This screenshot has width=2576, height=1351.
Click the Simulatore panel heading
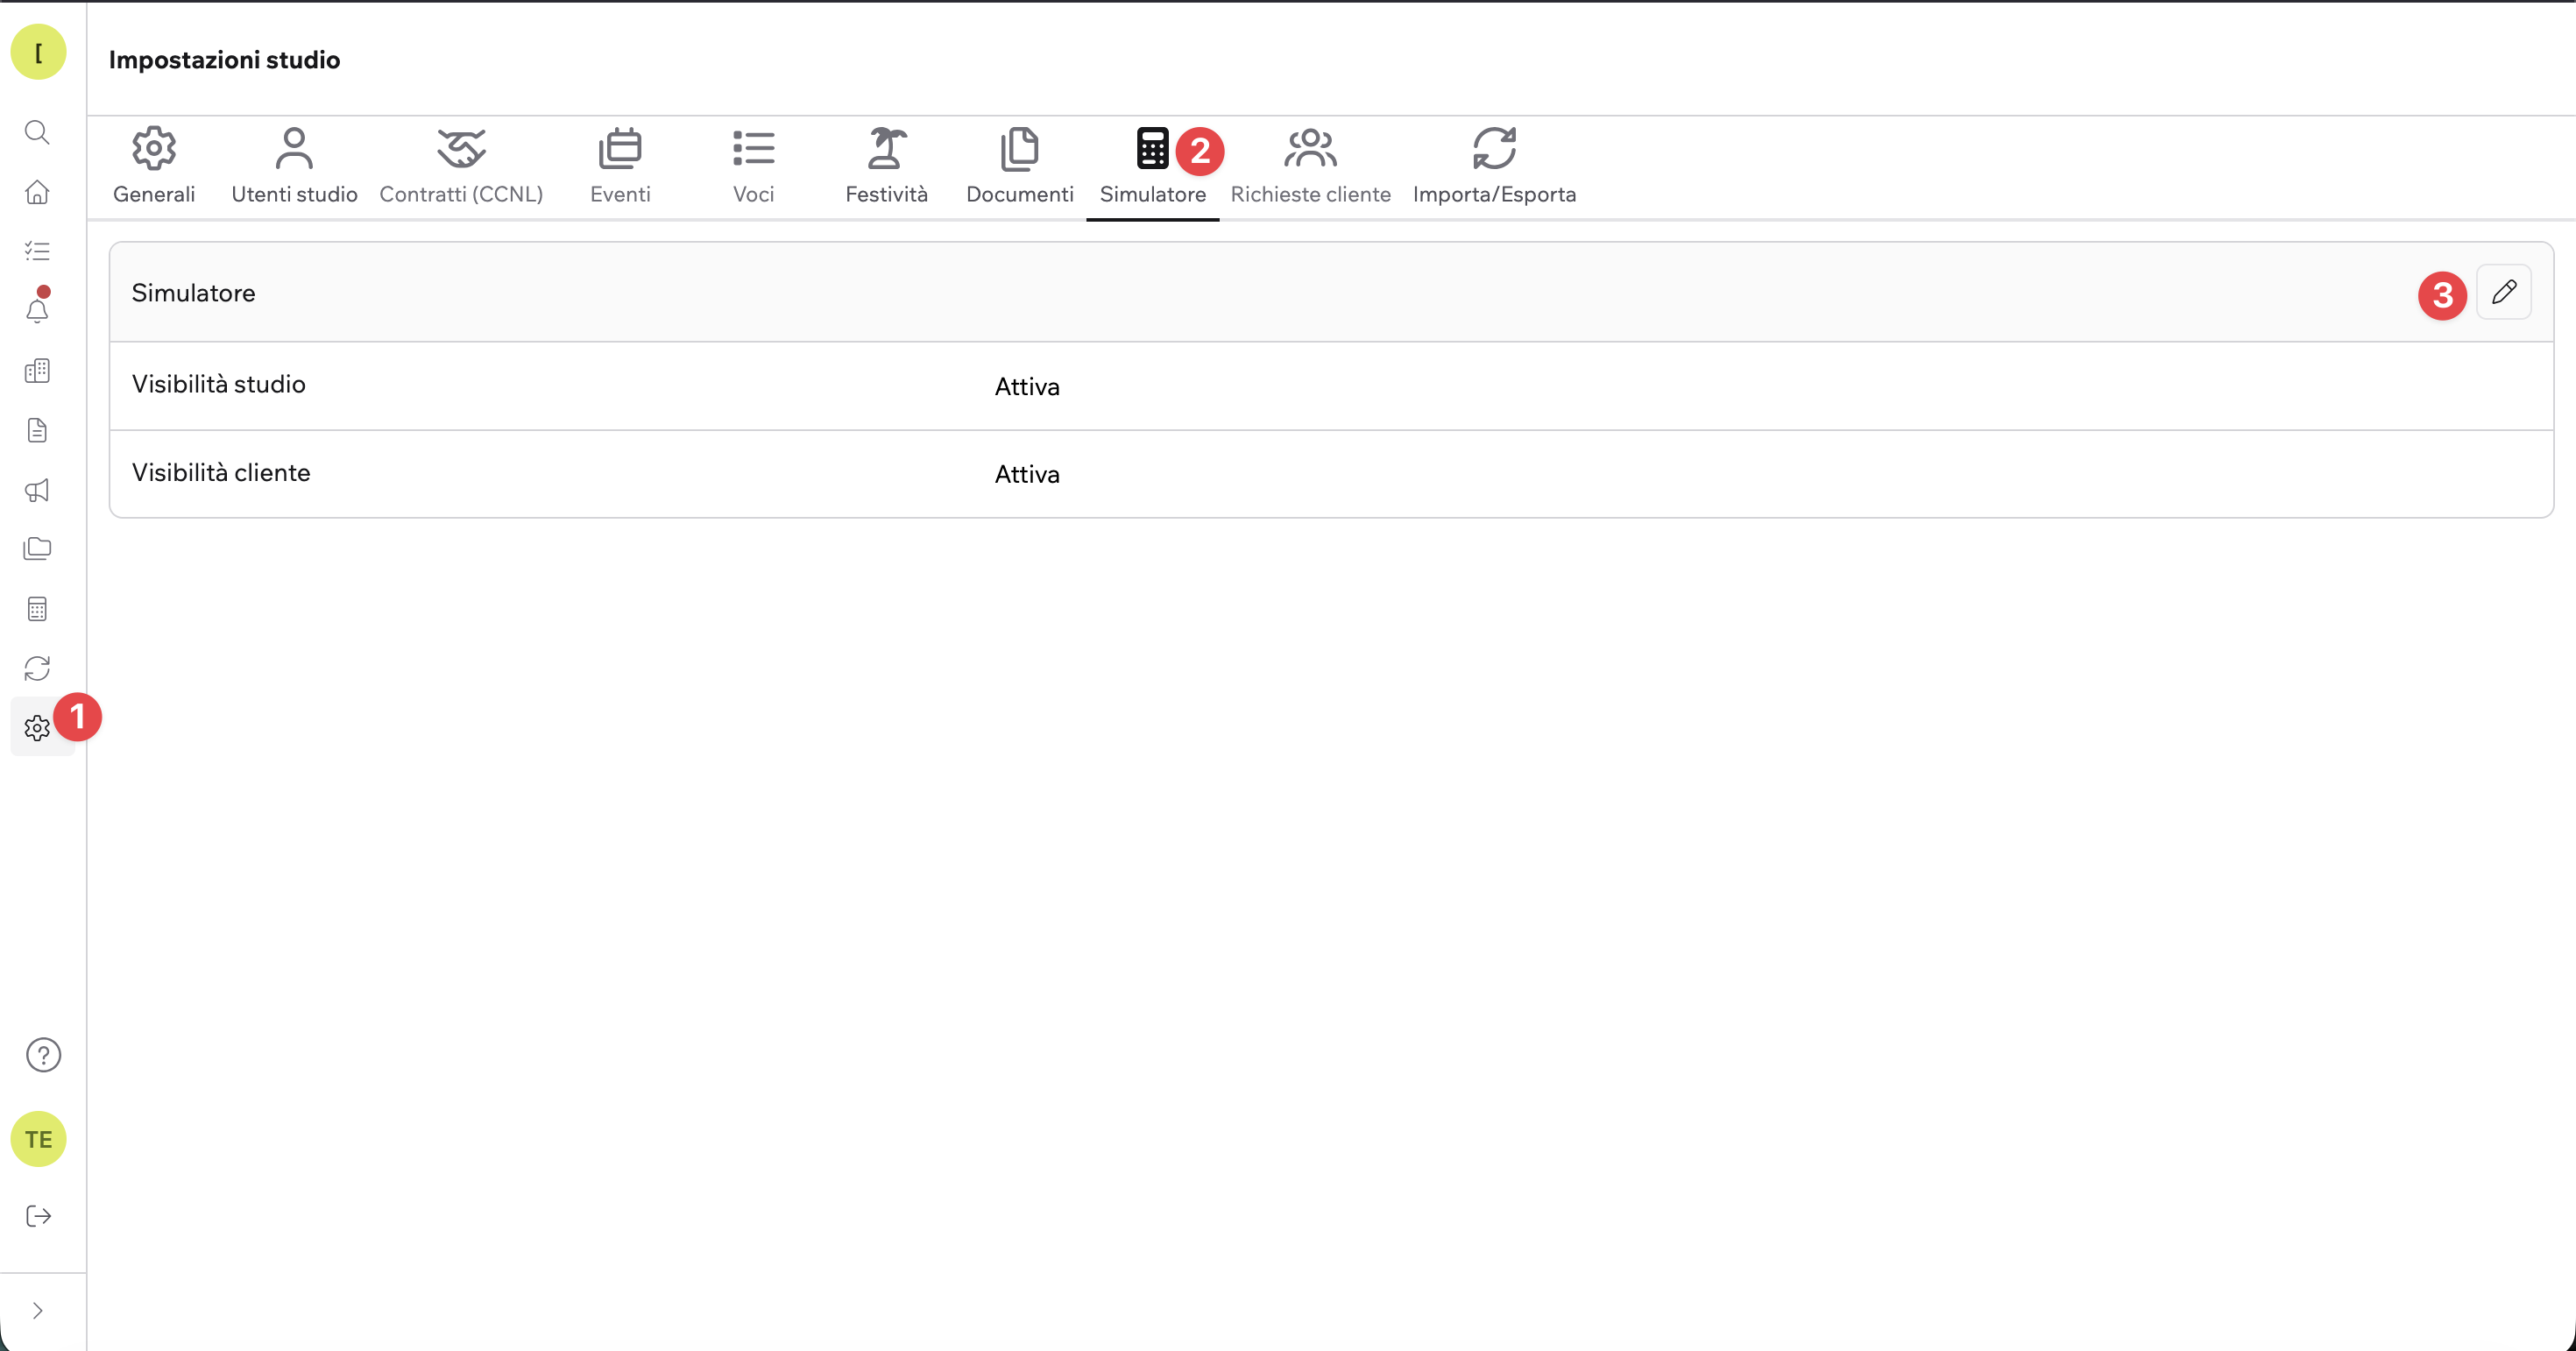(x=193, y=293)
